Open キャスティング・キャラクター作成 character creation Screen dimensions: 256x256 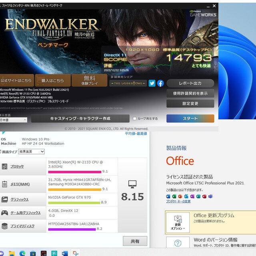(80, 118)
